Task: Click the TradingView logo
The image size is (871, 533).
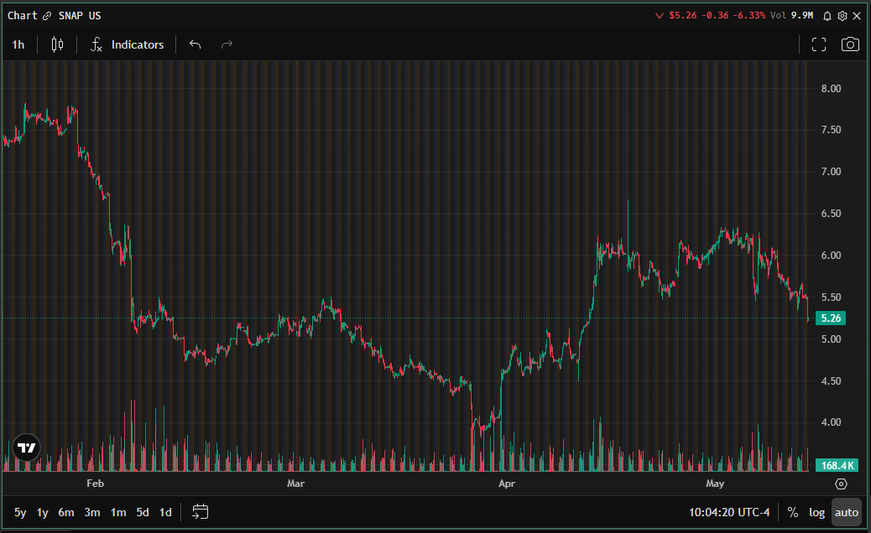Action: 26,448
